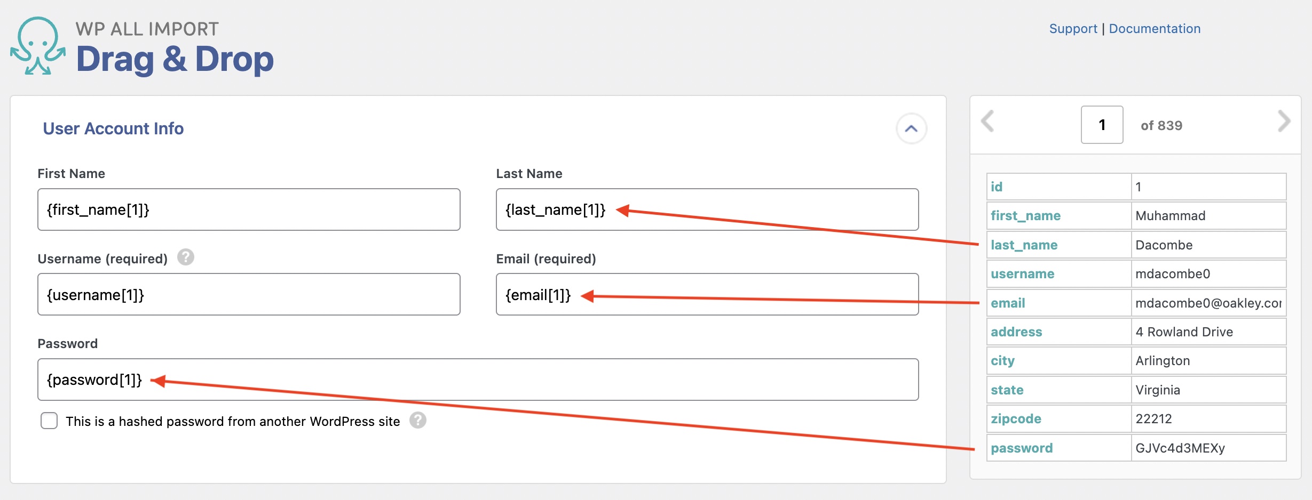Open the Support link

(1073, 29)
